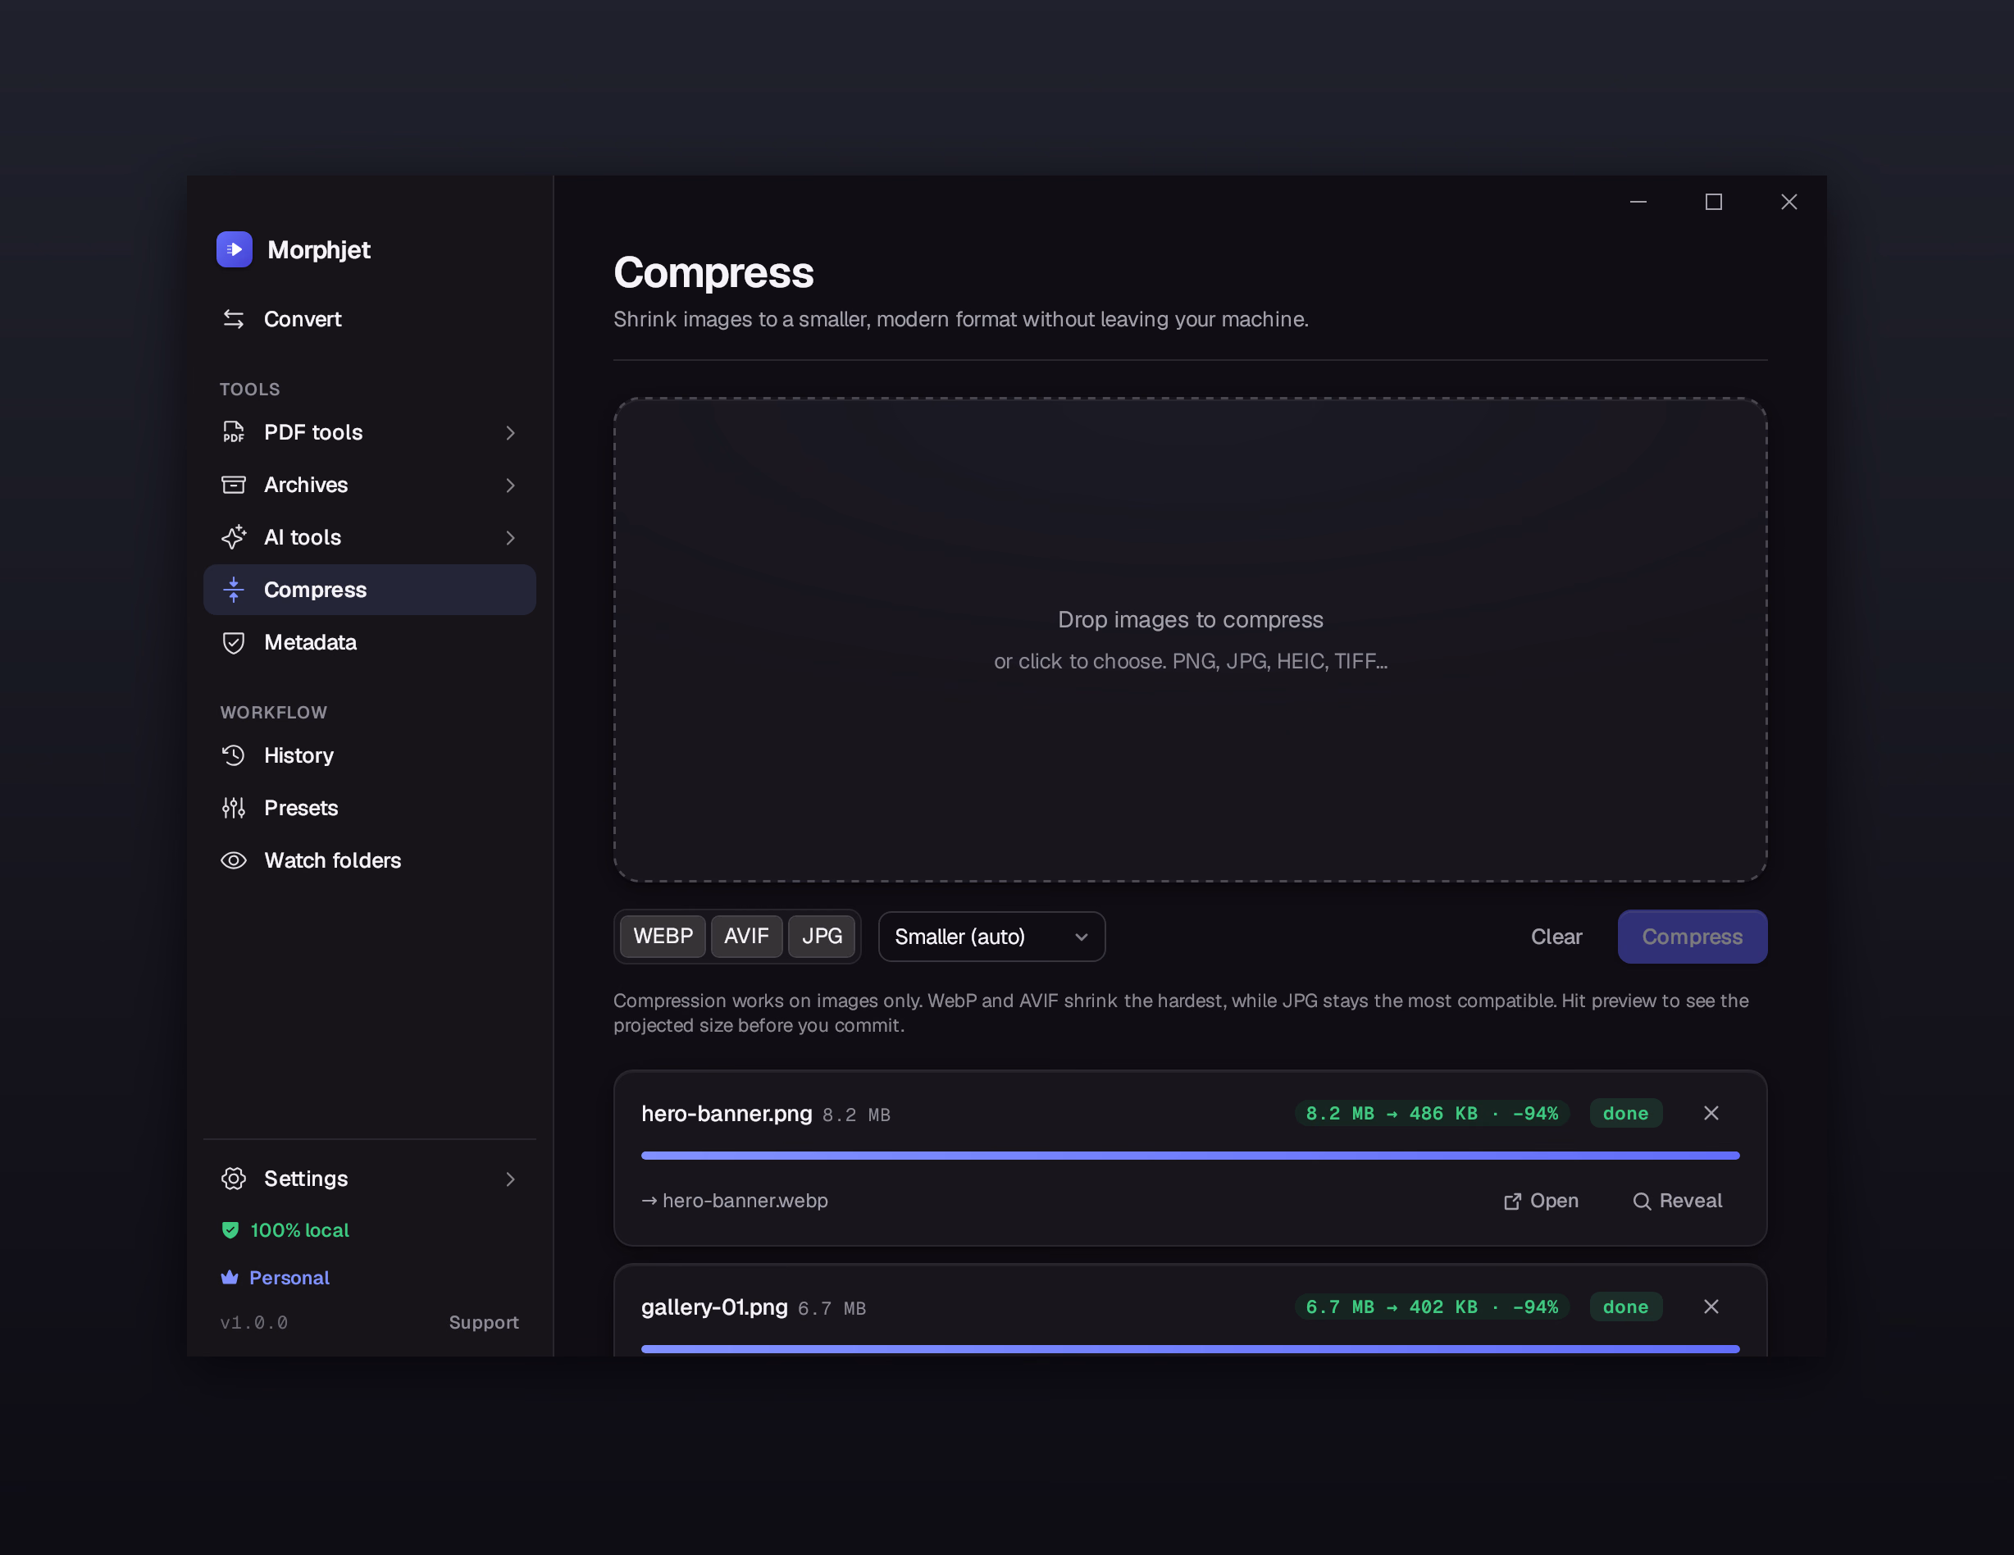
Task: Select Compress in the sidebar
Action: tap(369, 590)
